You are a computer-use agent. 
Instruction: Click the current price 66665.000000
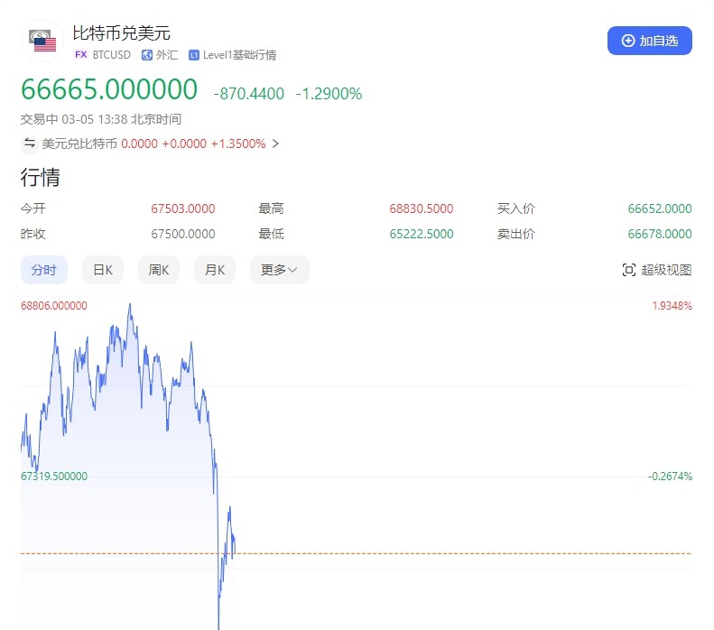coord(109,89)
